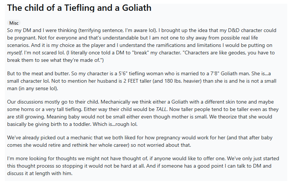
Task: Click the paragraph starting "I'm more looking for thoughts"
Action: (143, 166)
